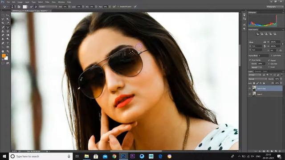Click the white background color swatch
Image resolution: width=285 pixels, height=160 pixels.
[x=7, y=58]
